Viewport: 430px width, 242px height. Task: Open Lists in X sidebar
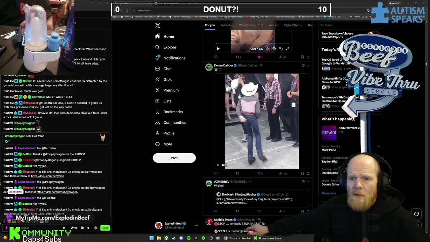[163, 101]
